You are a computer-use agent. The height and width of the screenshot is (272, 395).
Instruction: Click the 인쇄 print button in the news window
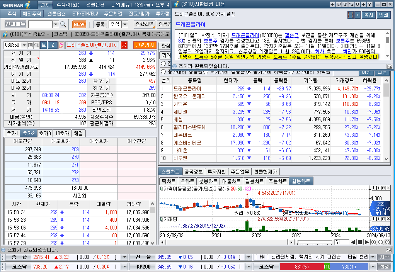point(384,15)
